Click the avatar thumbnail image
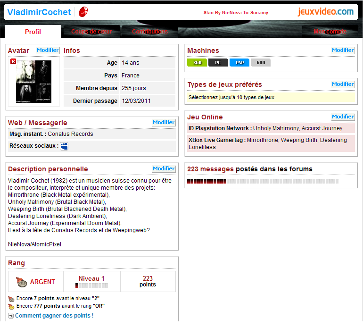Screen dimensions: 363x327 (33, 82)
